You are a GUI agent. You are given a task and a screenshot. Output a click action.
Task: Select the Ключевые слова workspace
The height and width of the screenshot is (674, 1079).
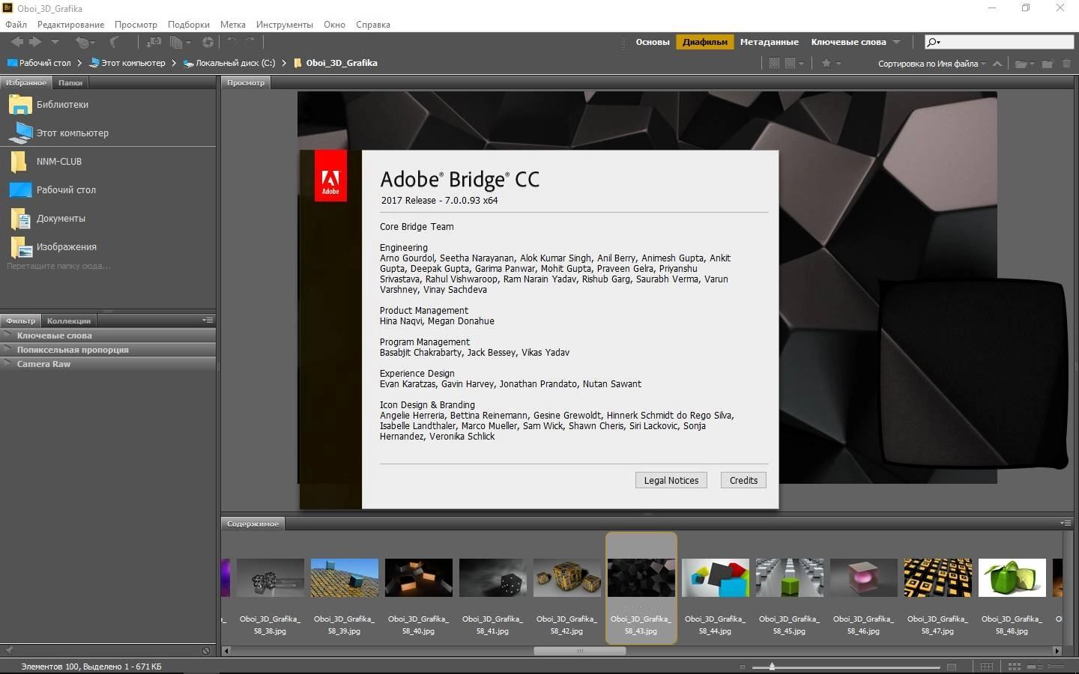pyautogui.click(x=848, y=42)
